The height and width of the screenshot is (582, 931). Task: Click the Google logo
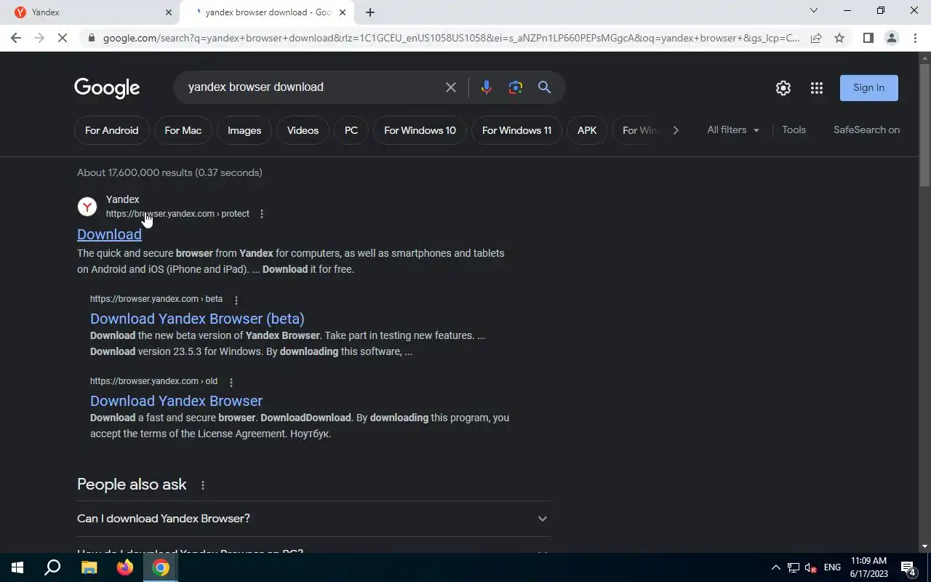click(107, 88)
